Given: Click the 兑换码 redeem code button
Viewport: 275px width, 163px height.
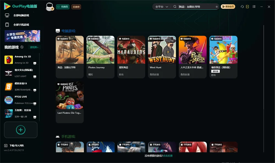Looking at the screenshot, I should pyautogui.click(x=63, y=7).
